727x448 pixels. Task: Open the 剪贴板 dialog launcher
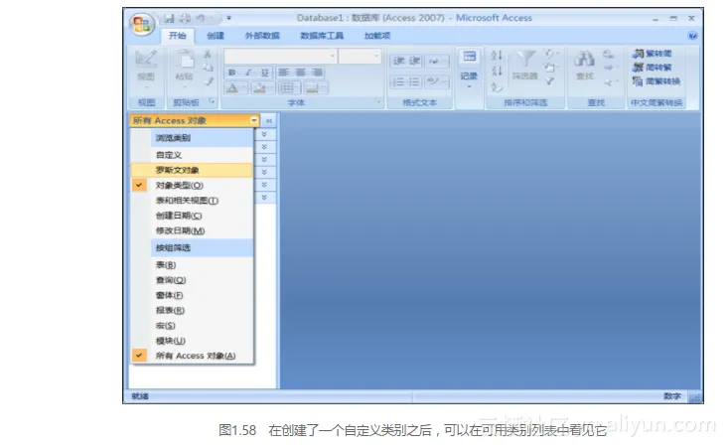tap(212, 101)
